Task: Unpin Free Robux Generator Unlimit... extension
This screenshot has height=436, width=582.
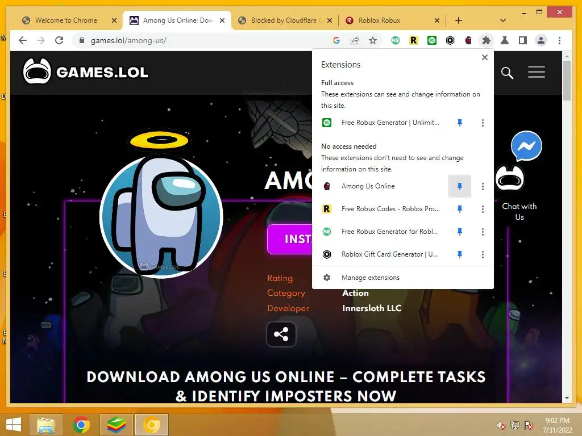Action: coord(459,123)
